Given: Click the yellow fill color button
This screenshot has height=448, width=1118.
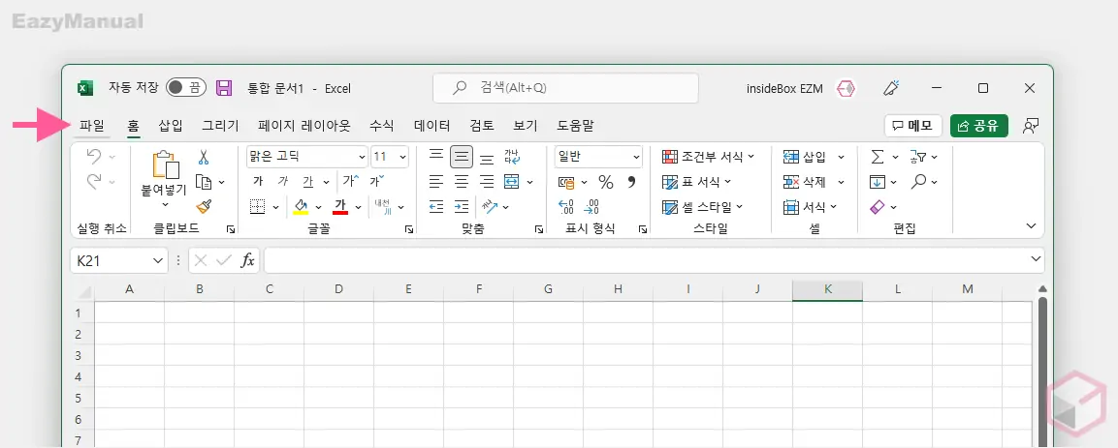Looking at the screenshot, I should click(x=301, y=207).
